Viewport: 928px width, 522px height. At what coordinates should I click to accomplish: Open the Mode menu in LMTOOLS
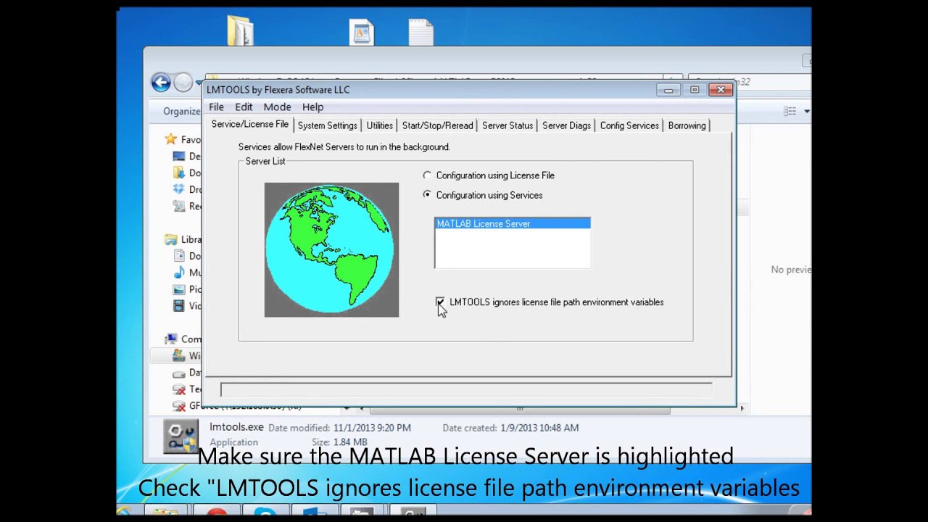pyautogui.click(x=277, y=107)
